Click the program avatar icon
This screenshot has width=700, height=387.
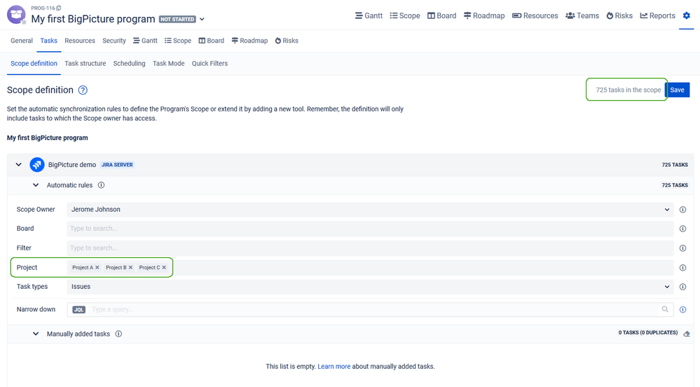point(16,15)
